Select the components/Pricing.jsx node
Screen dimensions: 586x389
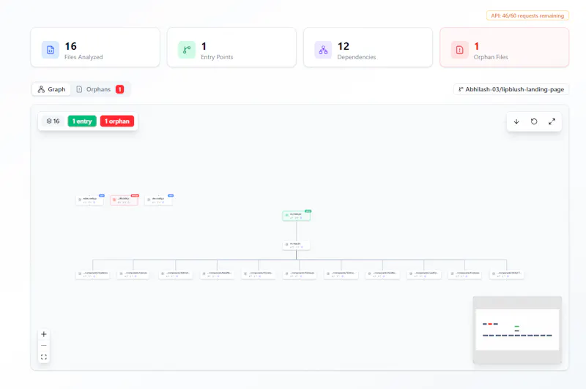[300, 274]
